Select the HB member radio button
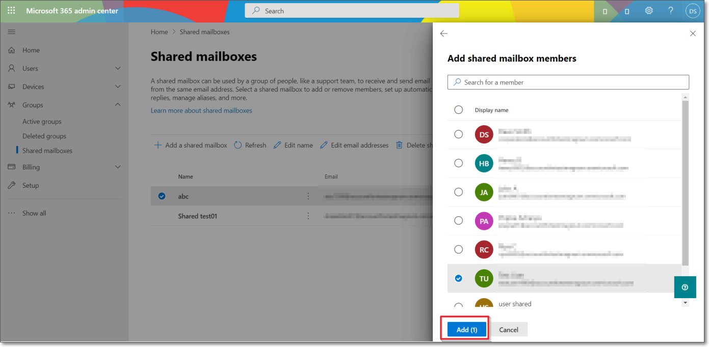Screen dimensions: 709x347 pos(458,163)
